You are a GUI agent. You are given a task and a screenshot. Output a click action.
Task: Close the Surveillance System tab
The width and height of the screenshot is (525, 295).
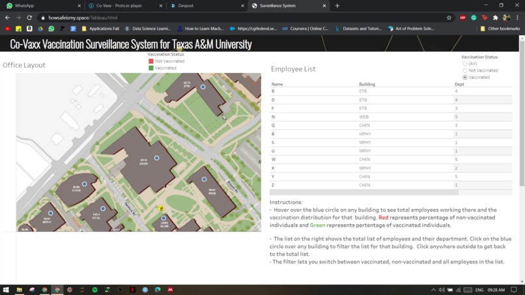point(324,6)
